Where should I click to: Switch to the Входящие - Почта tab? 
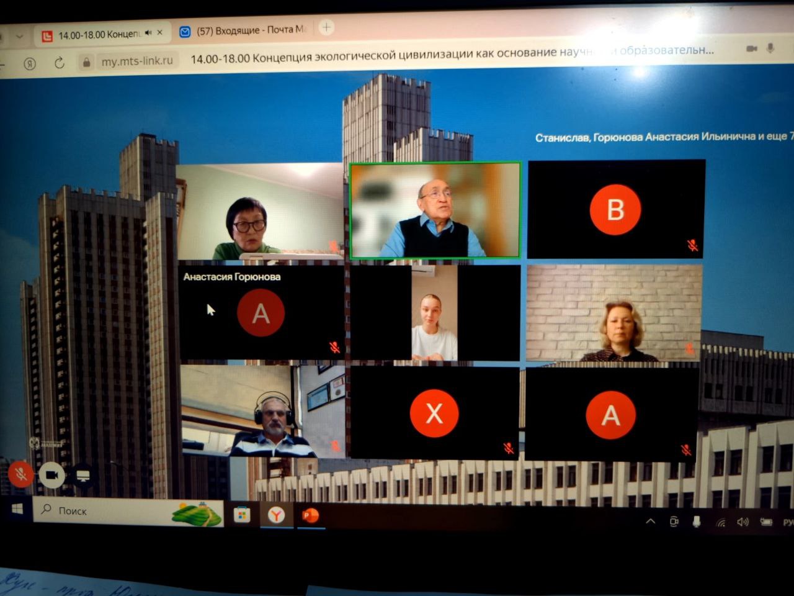pyautogui.click(x=244, y=30)
